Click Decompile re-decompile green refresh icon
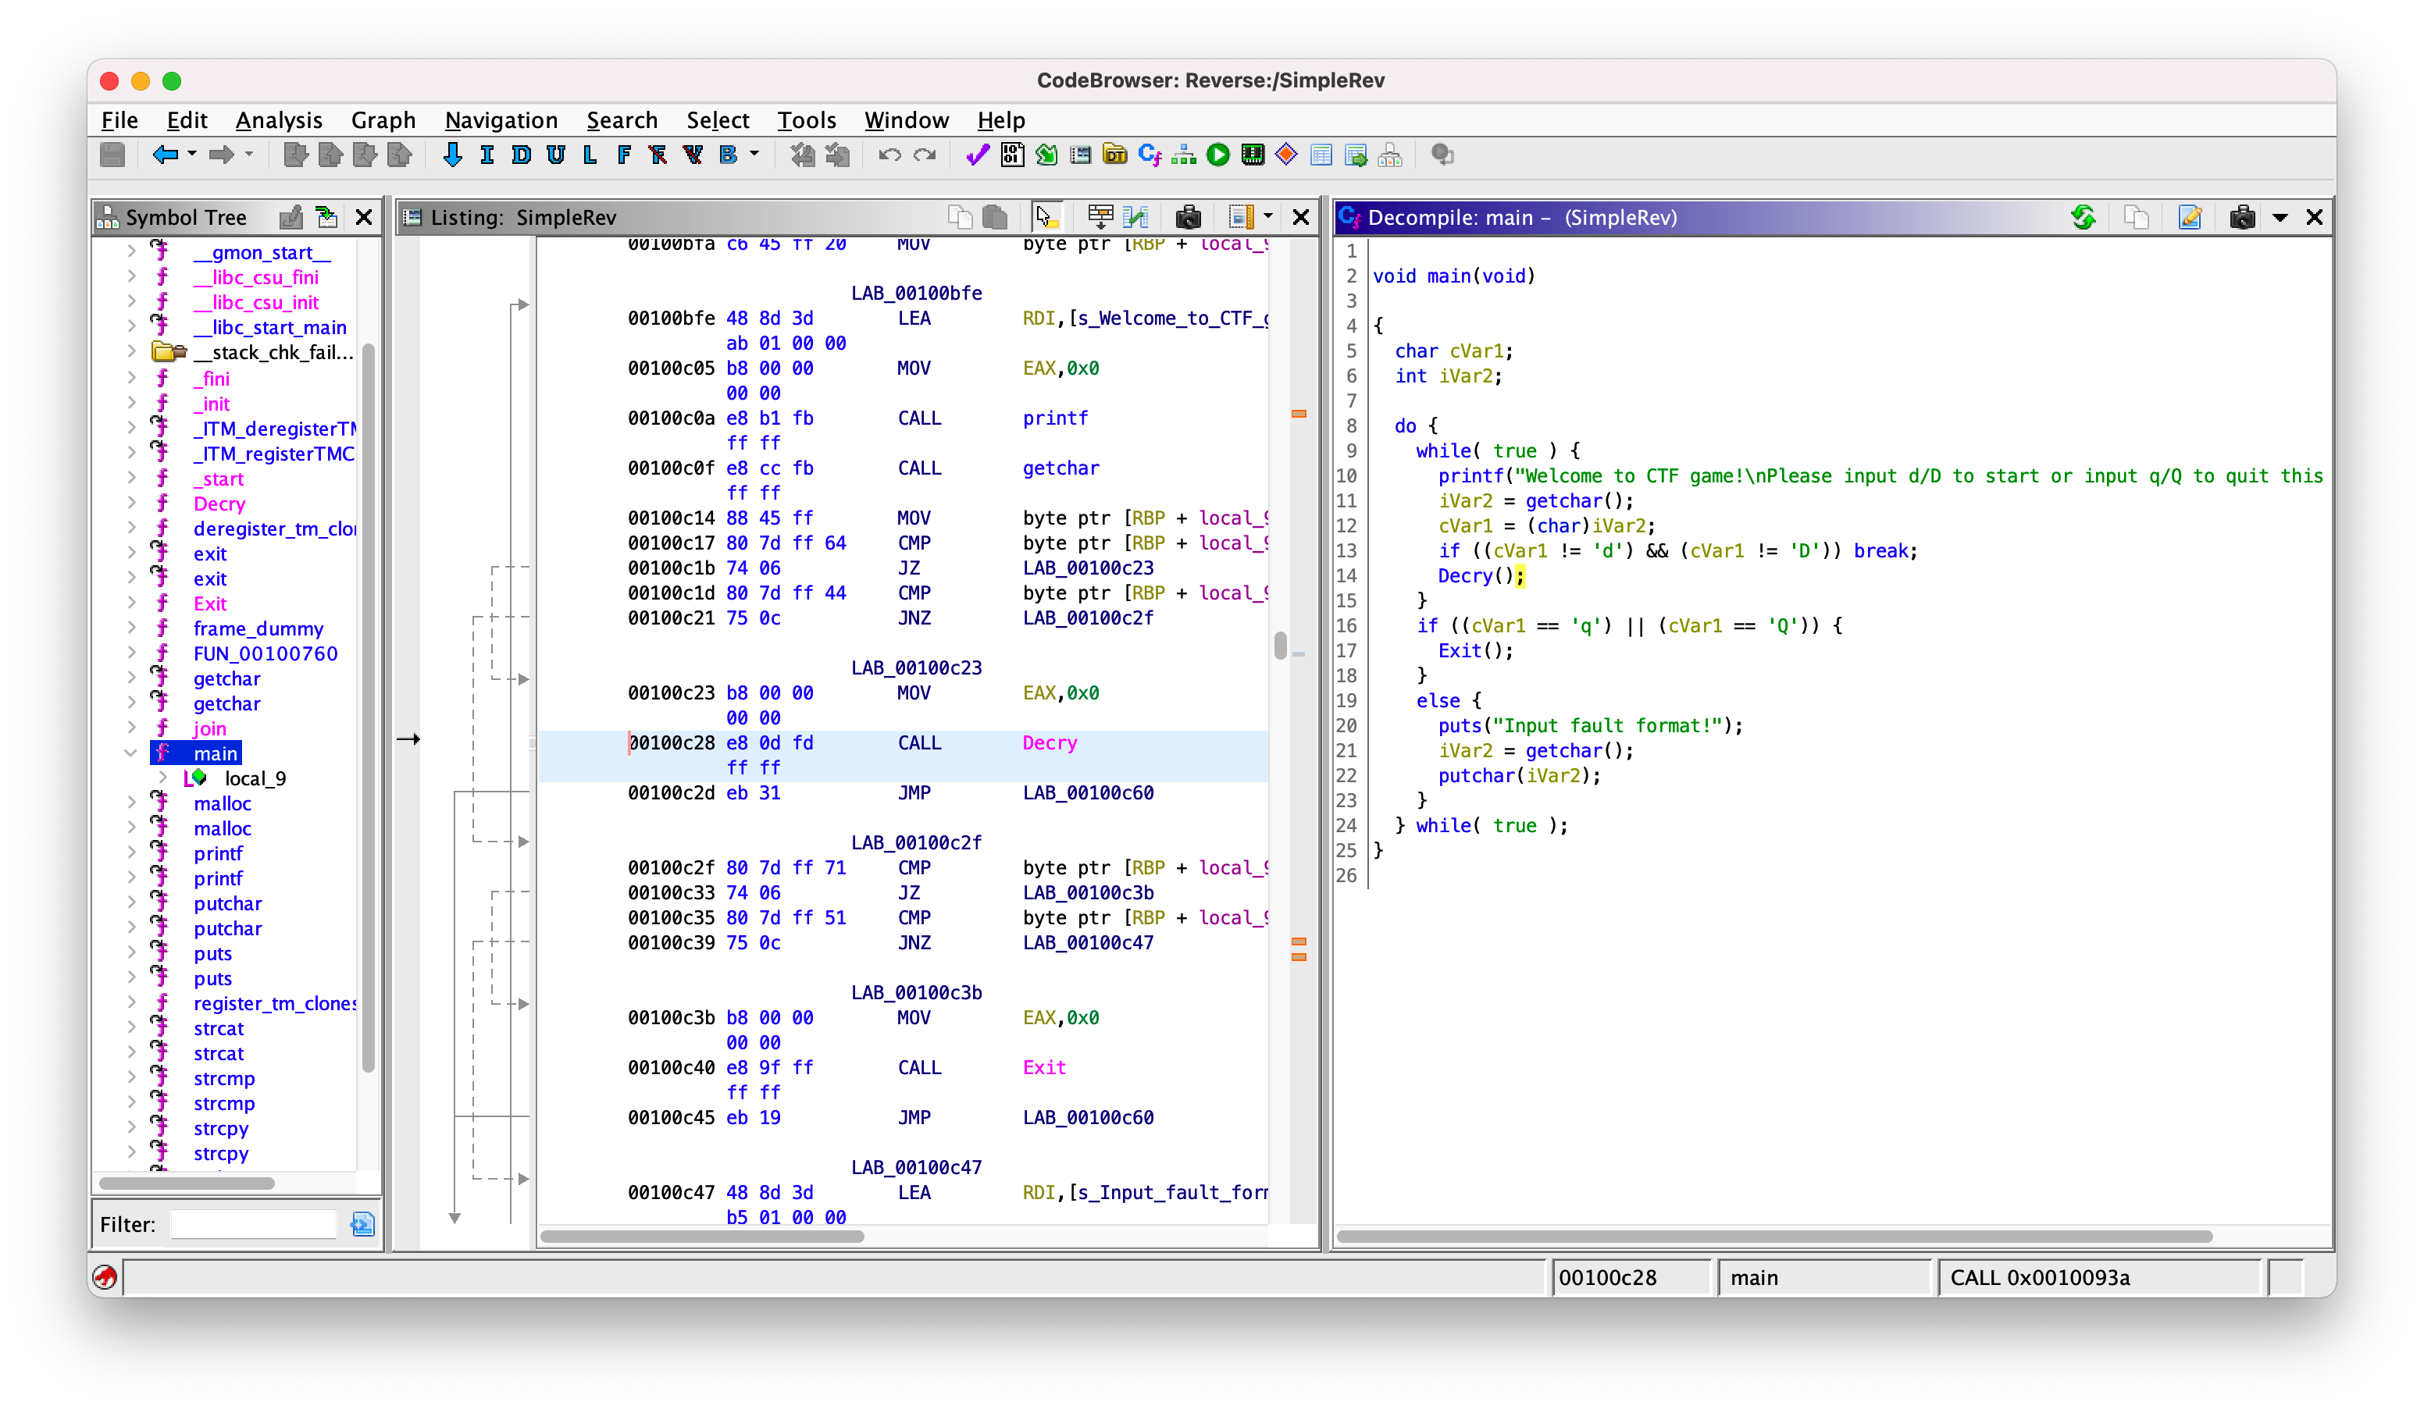2424x1413 pixels. pos(2084,217)
